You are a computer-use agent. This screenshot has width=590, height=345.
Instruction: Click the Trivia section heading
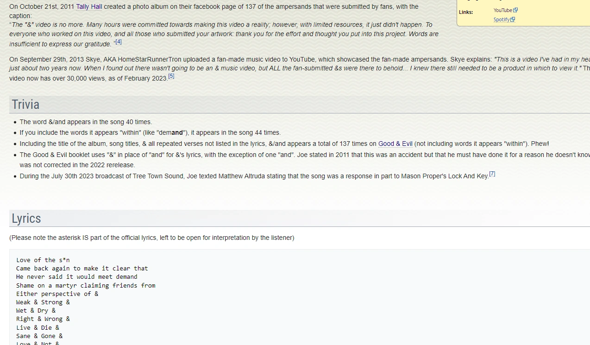(25, 104)
